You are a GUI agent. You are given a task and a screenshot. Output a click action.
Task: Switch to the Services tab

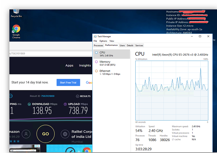pos(139,45)
